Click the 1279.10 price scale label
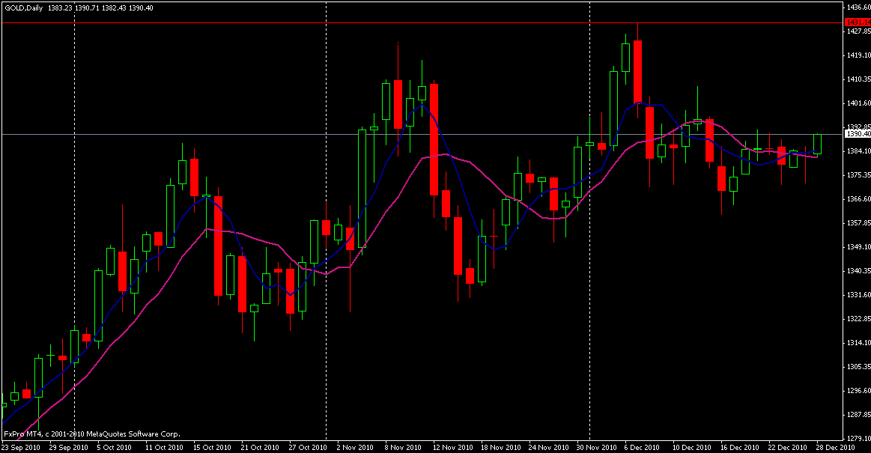This screenshot has width=871, height=453. (858, 438)
